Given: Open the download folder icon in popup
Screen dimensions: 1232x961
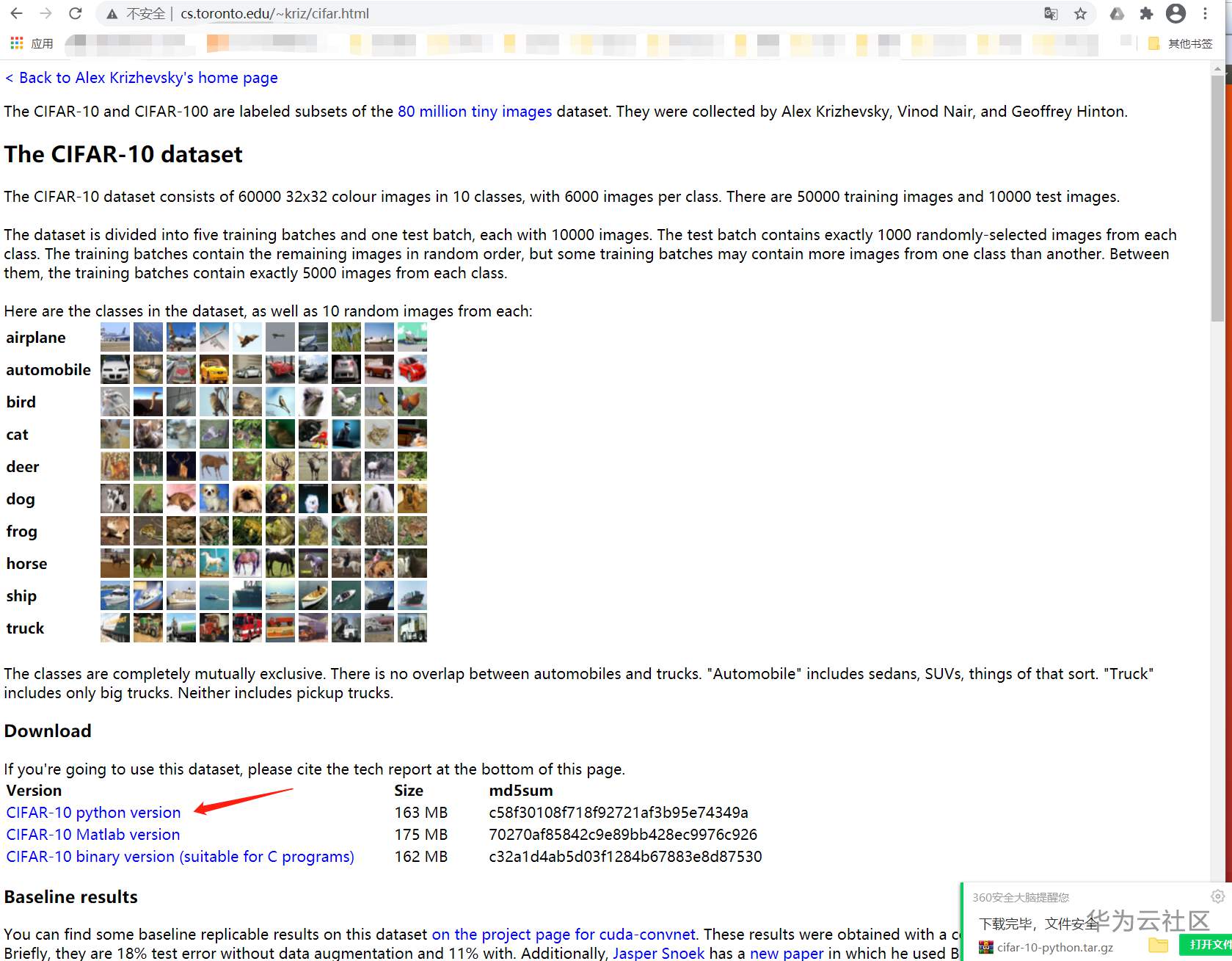Looking at the screenshot, I should 1158,945.
